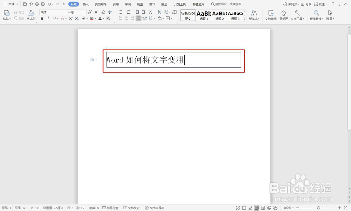
Task: Toggle bold formatting on selected text
Action: pyautogui.click(x=42, y=19)
